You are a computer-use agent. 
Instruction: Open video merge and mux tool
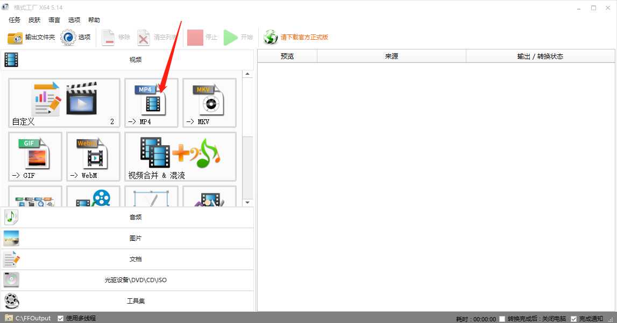[x=180, y=156]
